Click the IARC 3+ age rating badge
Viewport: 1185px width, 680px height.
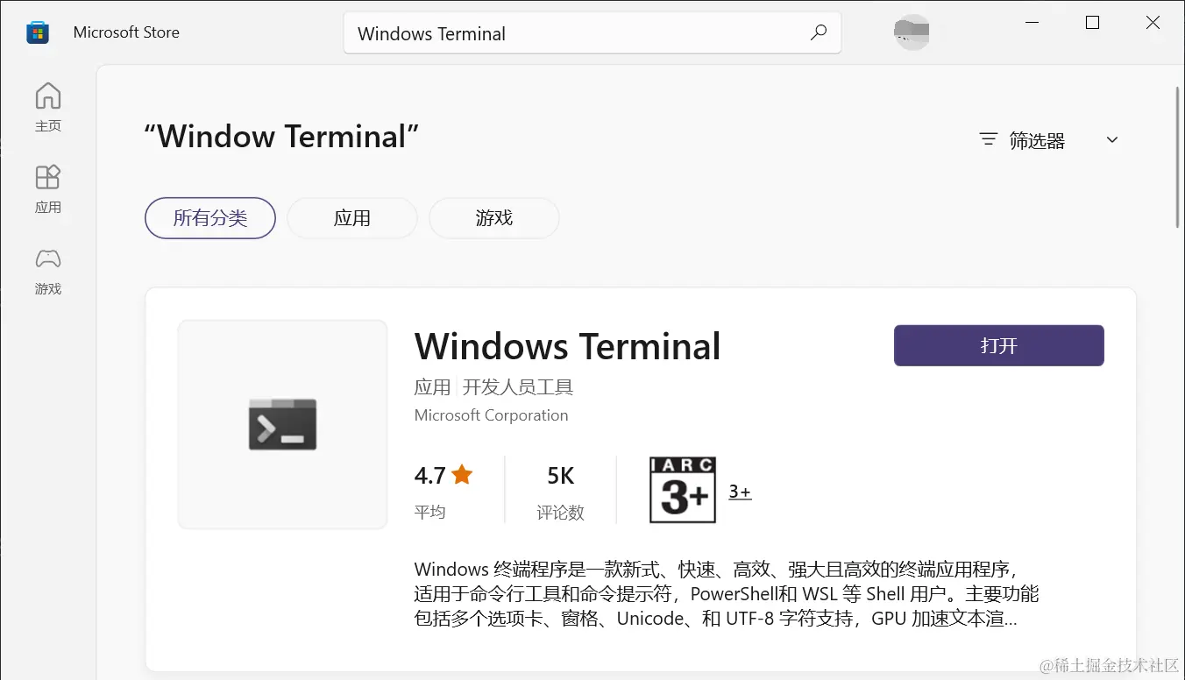[x=683, y=489]
